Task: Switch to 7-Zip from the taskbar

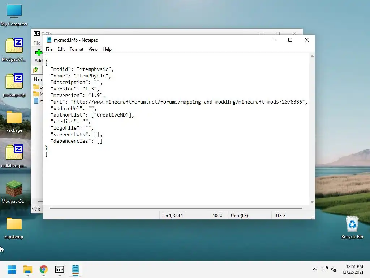Action: [60, 269]
